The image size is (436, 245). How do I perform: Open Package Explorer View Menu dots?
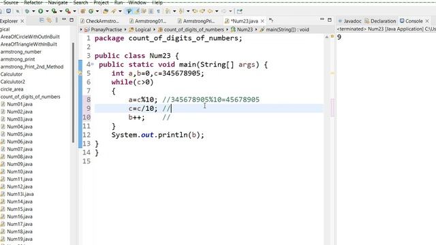point(57,20)
